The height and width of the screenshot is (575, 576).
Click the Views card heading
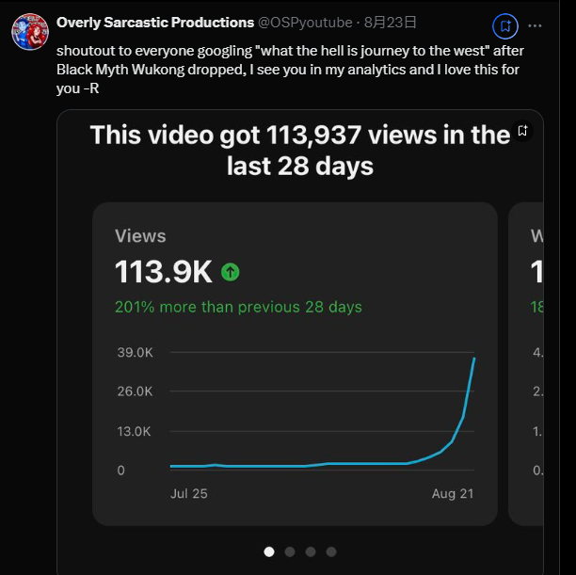(140, 236)
